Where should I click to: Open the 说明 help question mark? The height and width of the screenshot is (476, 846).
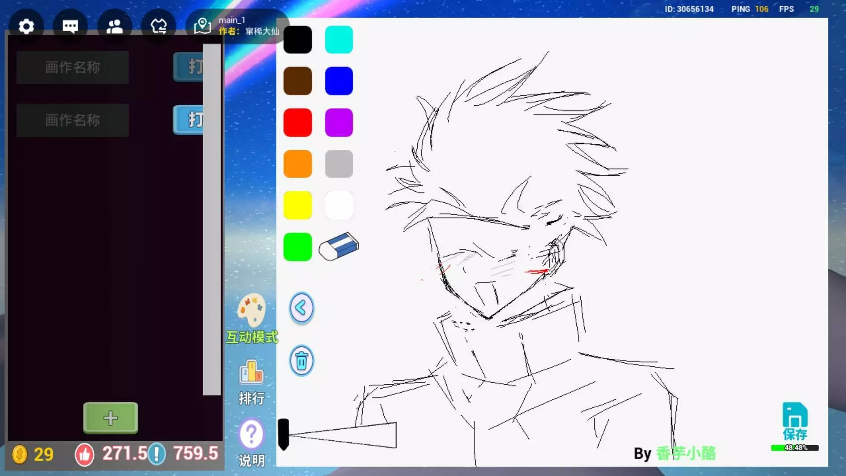point(252,435)
